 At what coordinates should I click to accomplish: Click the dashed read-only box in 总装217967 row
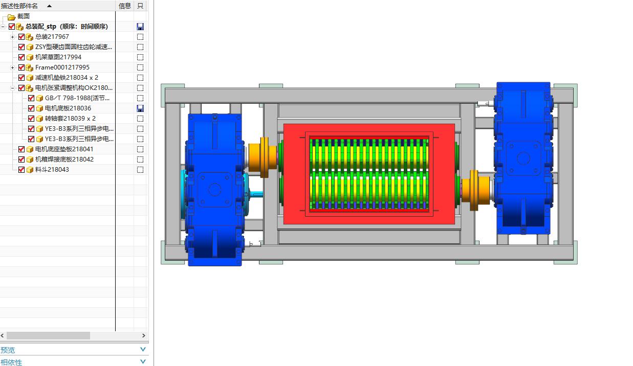click(x=140, y=37)
